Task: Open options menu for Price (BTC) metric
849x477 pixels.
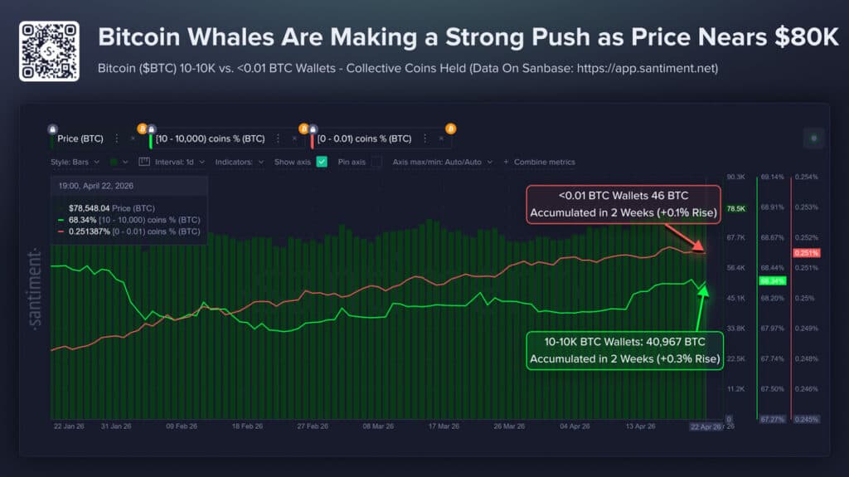Action: coord(116,139)
